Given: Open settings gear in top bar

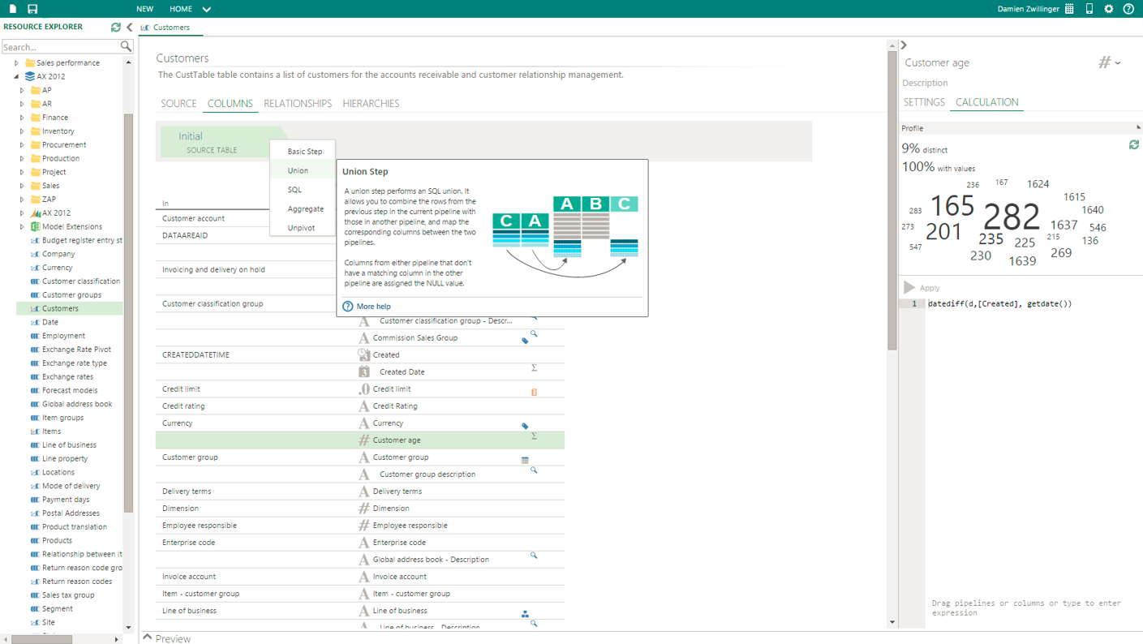Looking at the screenshot, I should pyautogui.click(x=1109, y=9).
